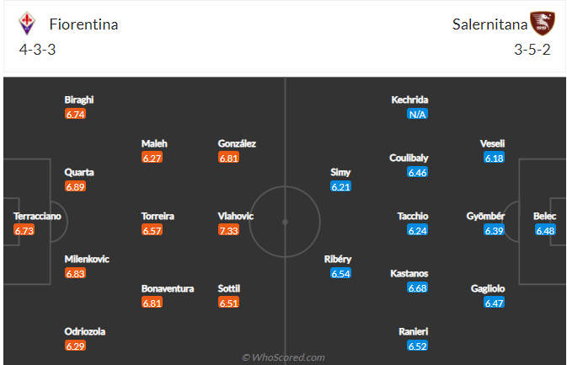Select player Torreira on the pitch

click(x=158, y=216)
